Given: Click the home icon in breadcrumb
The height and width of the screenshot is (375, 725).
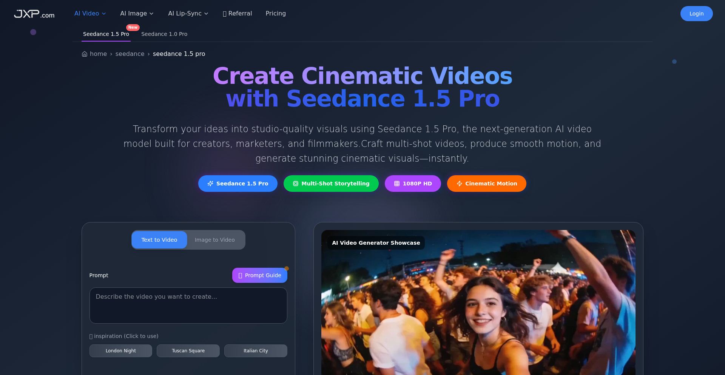Looking at the screenshot, I should point(85,54).
